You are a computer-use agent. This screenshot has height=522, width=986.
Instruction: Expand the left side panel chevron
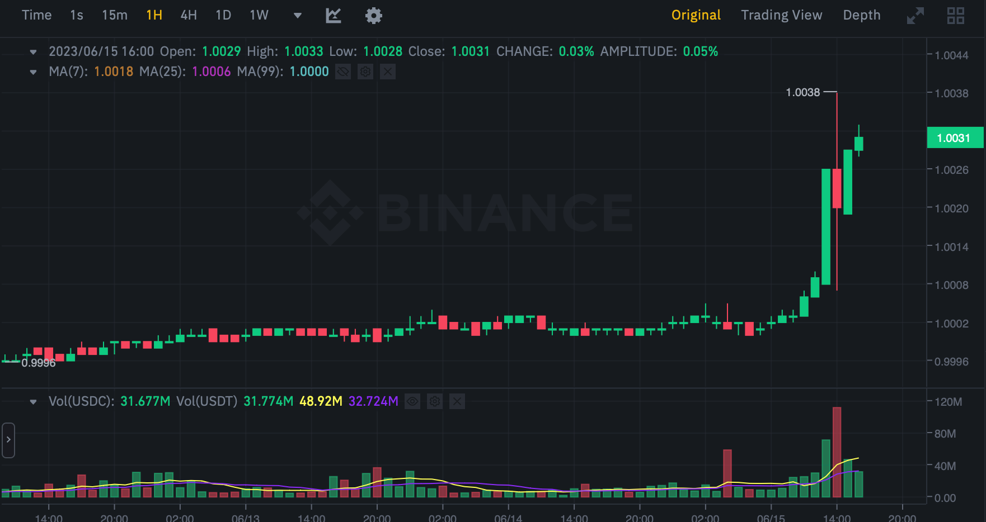(8, 440)
